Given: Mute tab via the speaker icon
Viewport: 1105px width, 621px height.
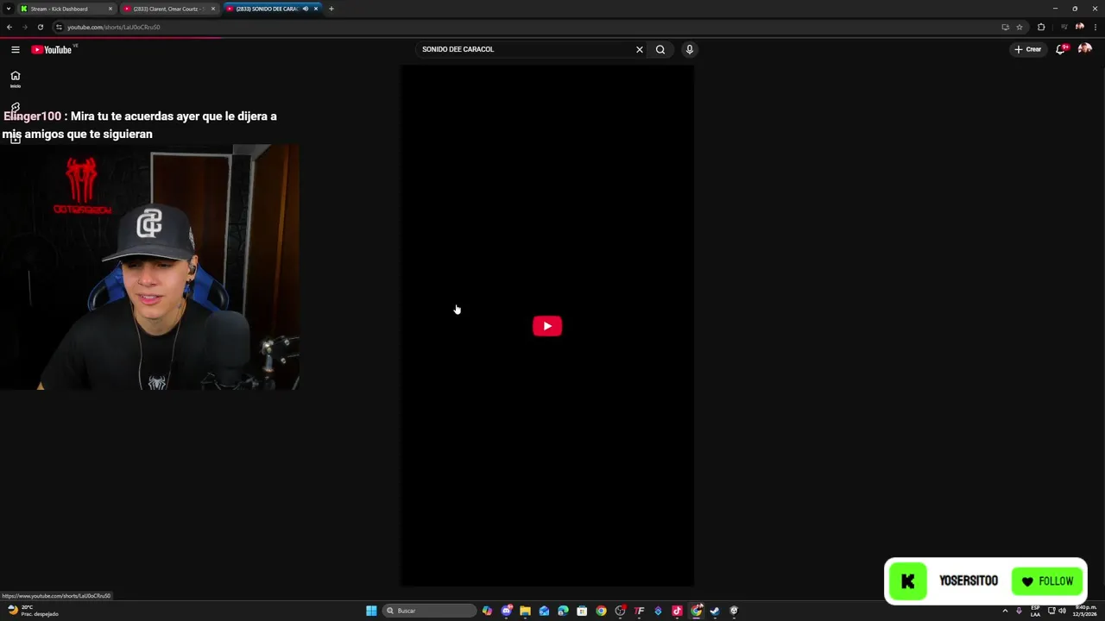Looking at the screenshot, I should click(x=305, y=9).
